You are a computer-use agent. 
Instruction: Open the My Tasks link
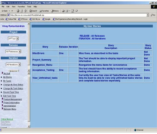pos(7,81)
